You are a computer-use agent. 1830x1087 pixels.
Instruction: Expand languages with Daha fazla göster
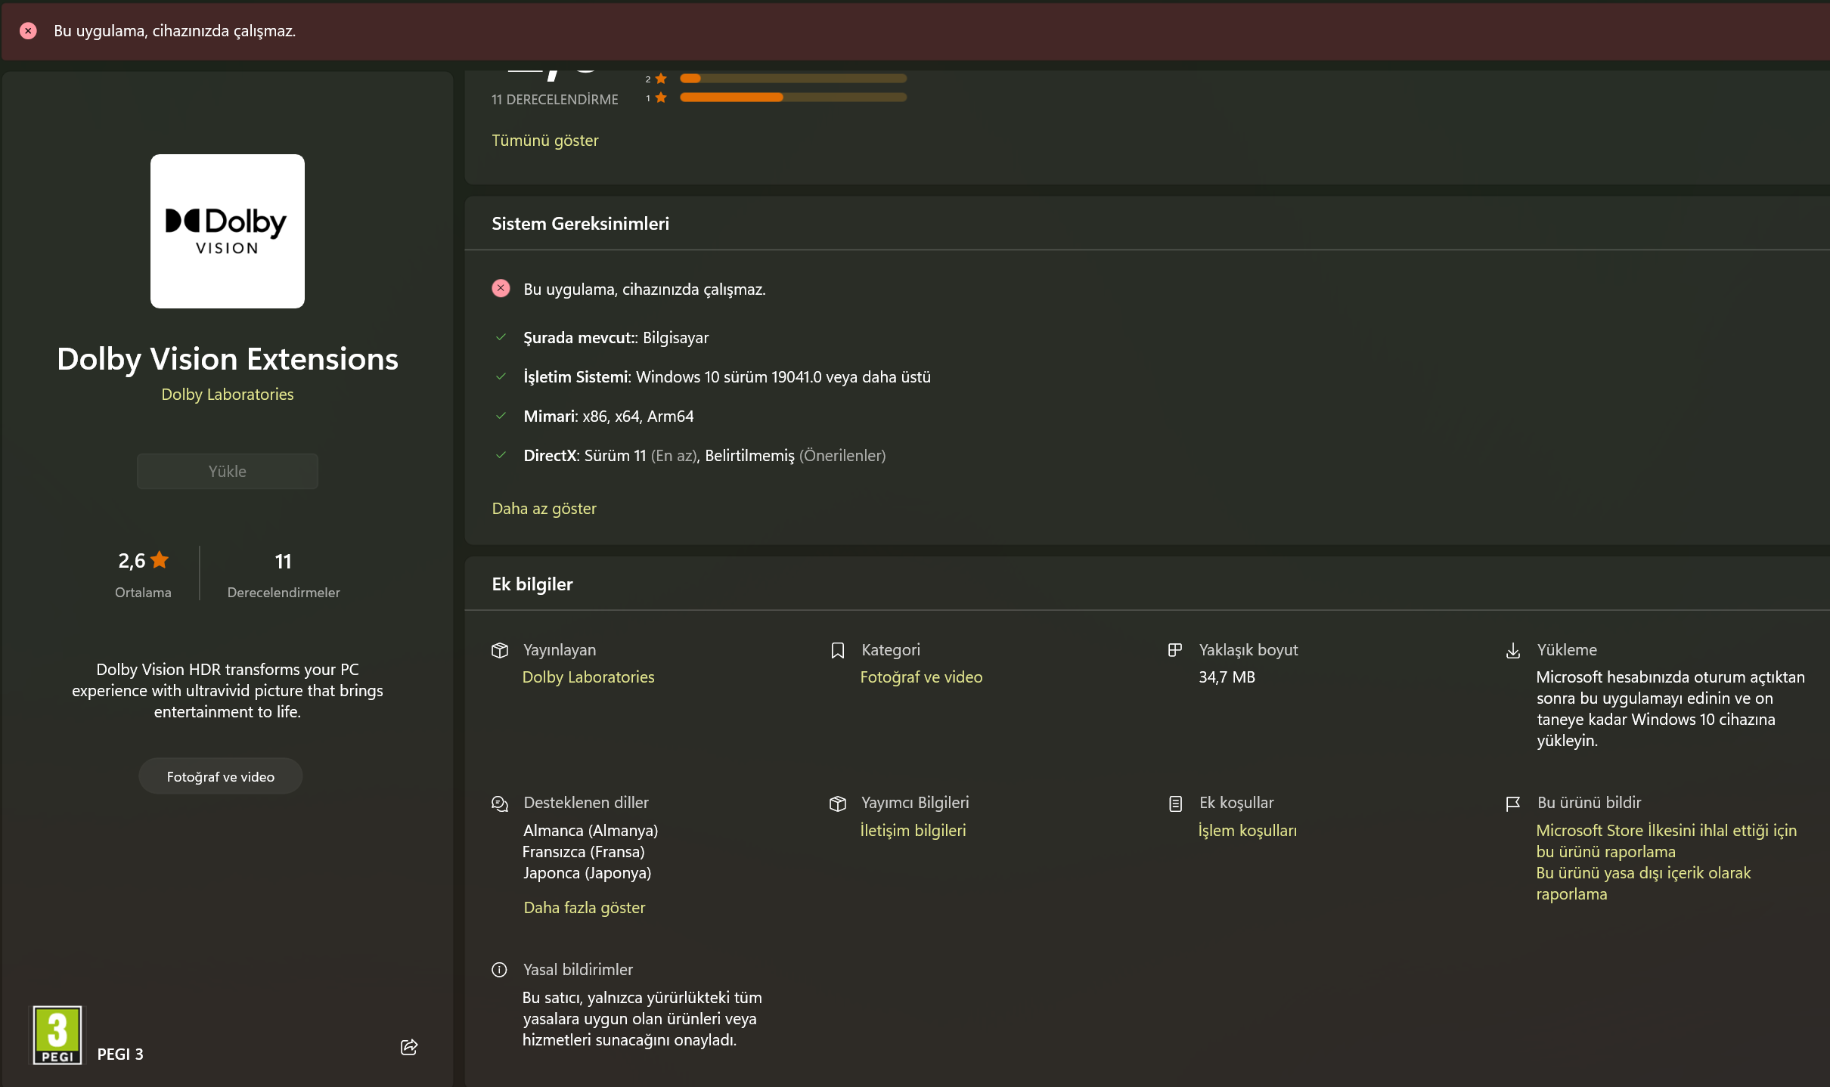(585, 908)
